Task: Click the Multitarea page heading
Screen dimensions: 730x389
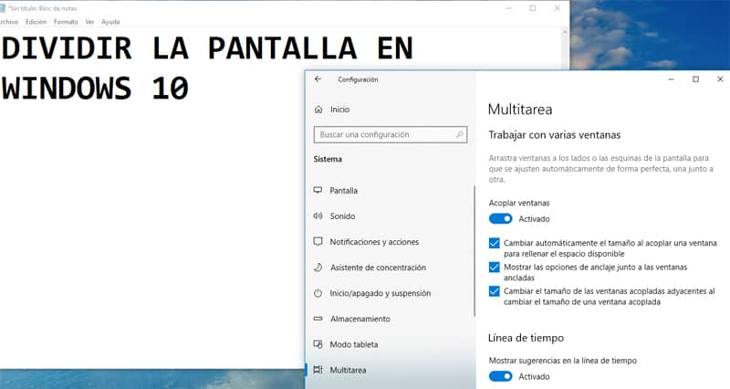Action: [x=520, y=110]
